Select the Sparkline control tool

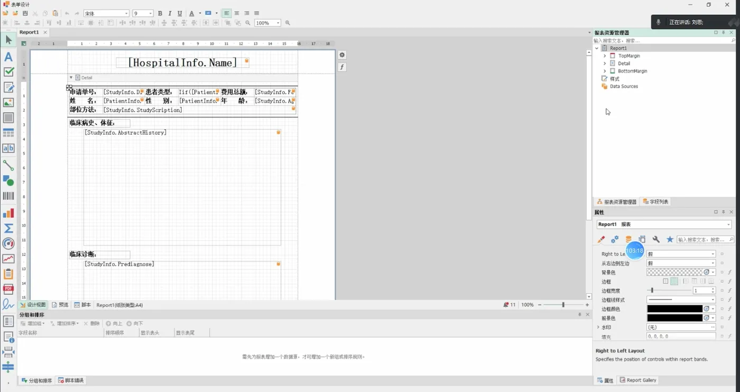tap(8, 259)
